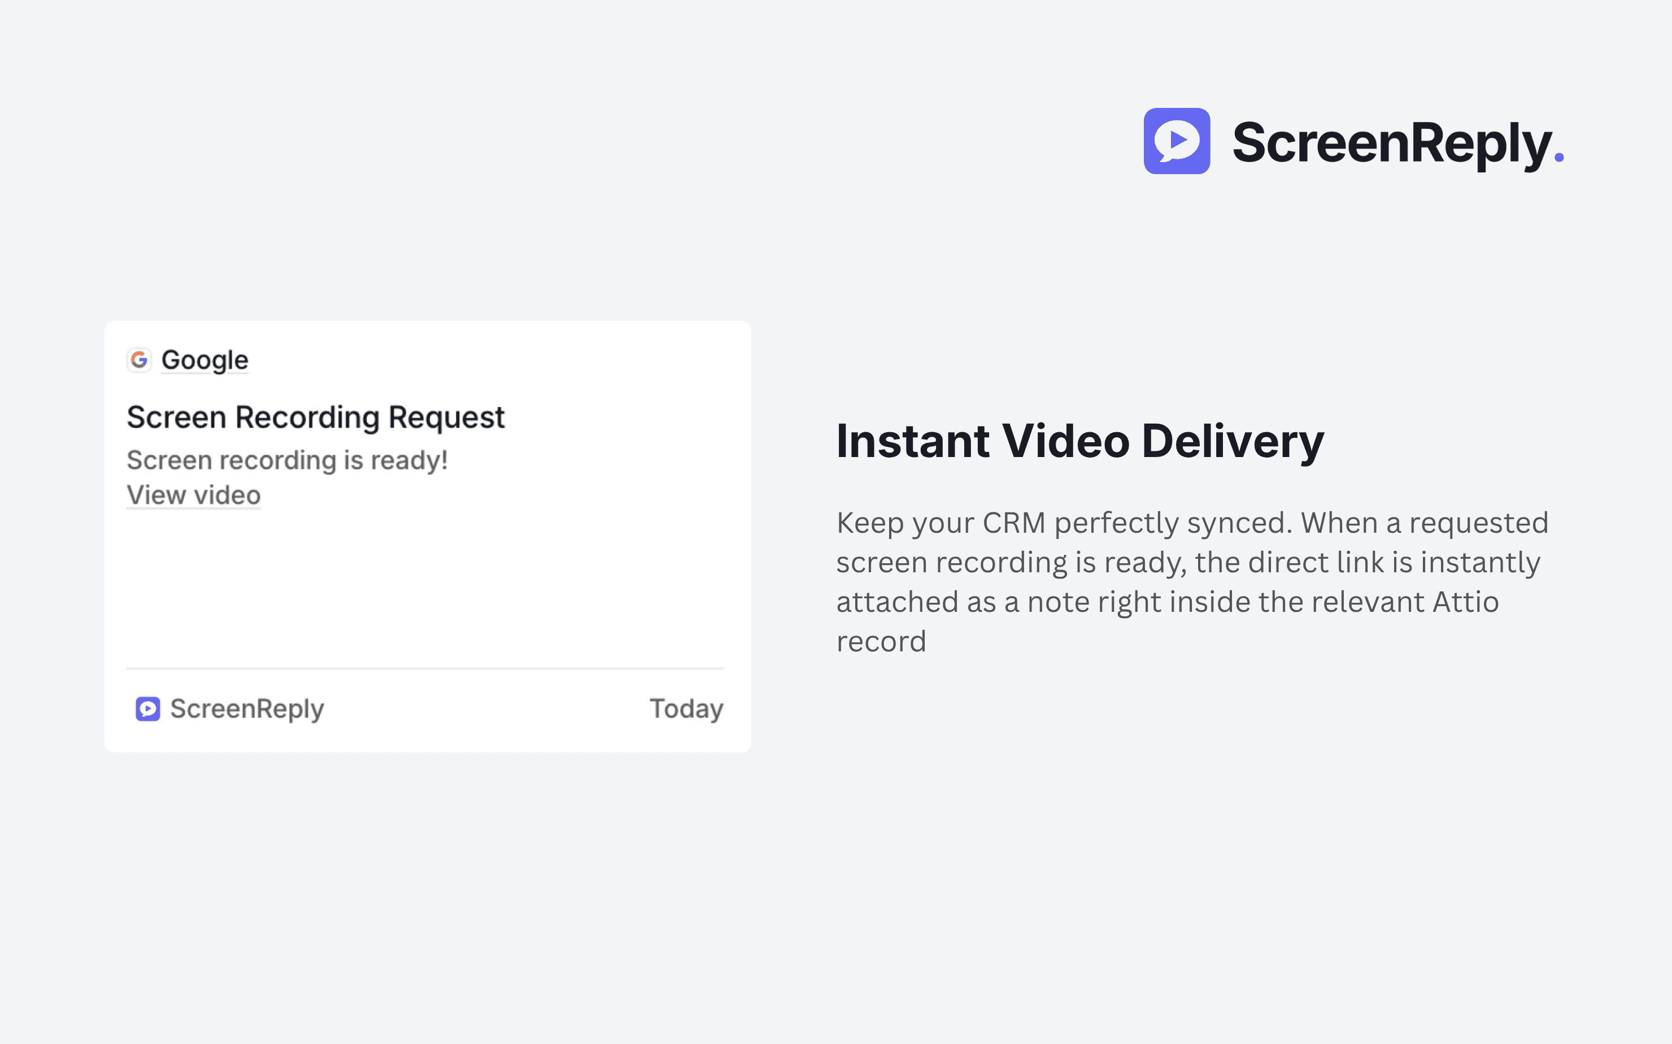The height and width of the screenshot is (1044, 1672).
Task: Select the 'Screen recording is ready!' text
Action: click(x=287, y=460)
